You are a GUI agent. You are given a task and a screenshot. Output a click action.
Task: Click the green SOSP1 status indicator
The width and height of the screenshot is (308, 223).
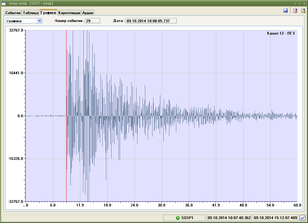184,218
